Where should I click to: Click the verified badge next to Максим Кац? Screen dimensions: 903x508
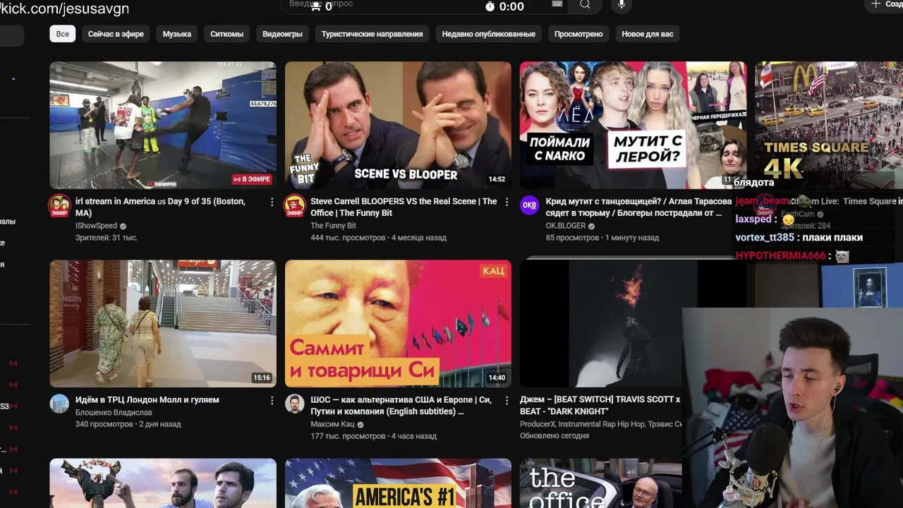[x=360, y=425]
